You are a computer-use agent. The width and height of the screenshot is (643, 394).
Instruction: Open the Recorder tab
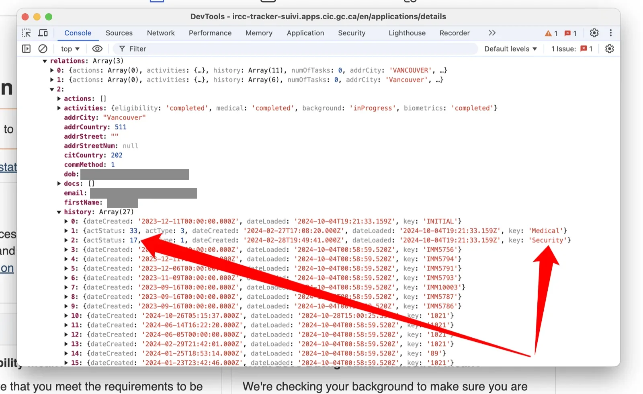tap(455, 33)
